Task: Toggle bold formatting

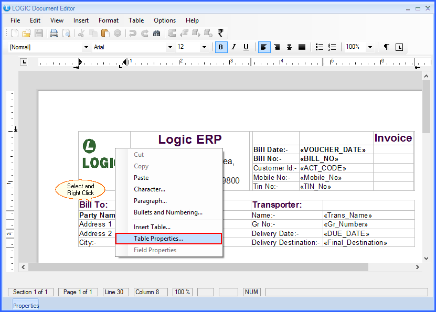Action: [221, 47]
